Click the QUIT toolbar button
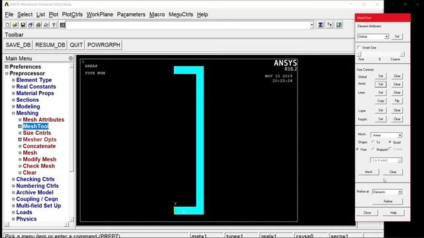 pos(76,45)
